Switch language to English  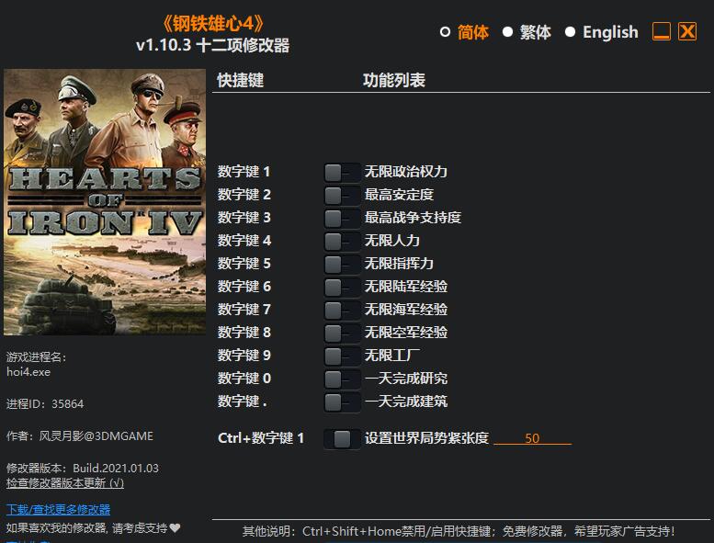[x=571, y=32]
